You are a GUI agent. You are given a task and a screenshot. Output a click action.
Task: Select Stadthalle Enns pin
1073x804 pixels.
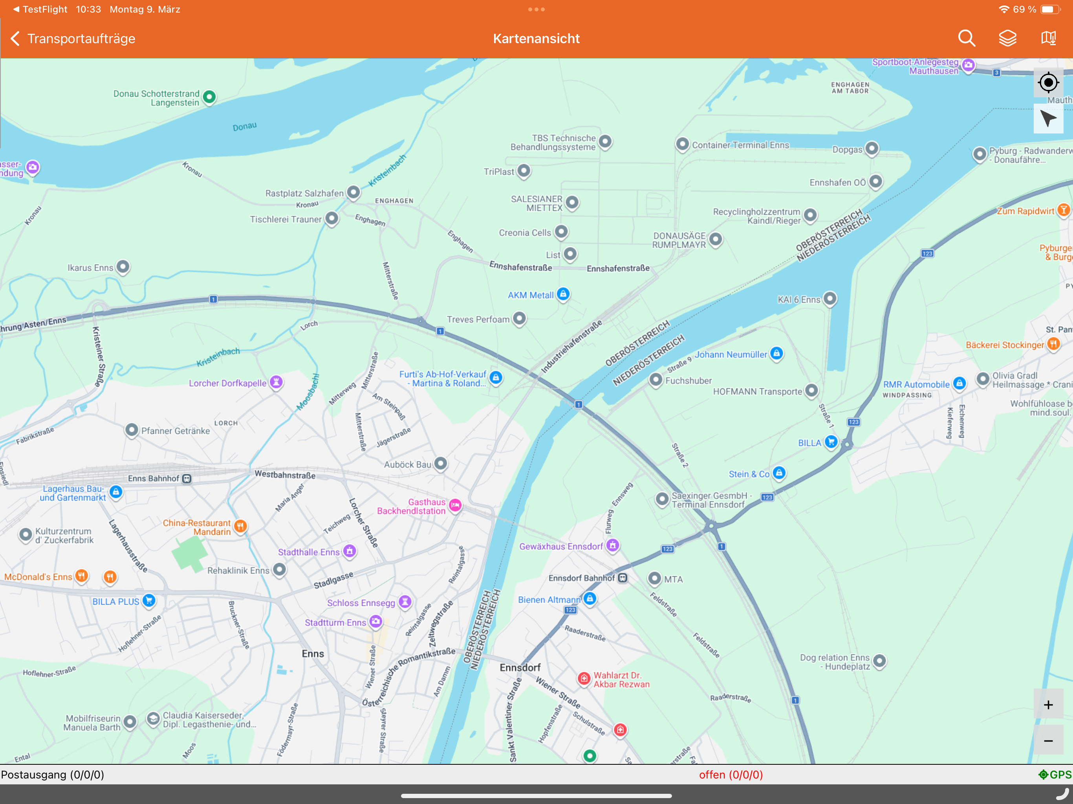tap(349, 551)
